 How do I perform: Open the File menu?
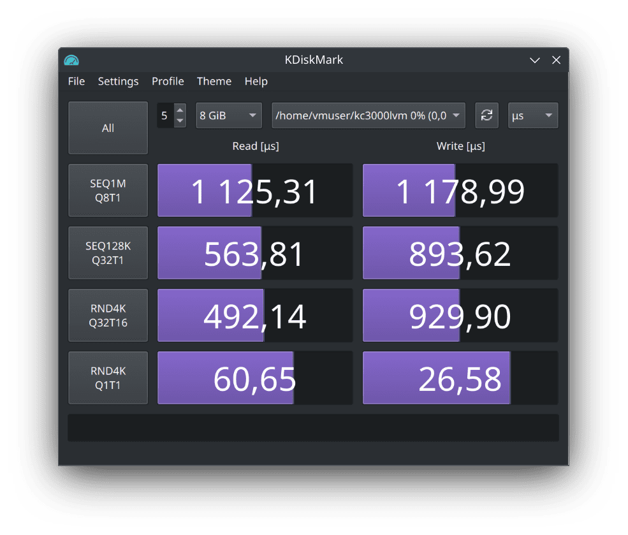[x=76, y=81]
